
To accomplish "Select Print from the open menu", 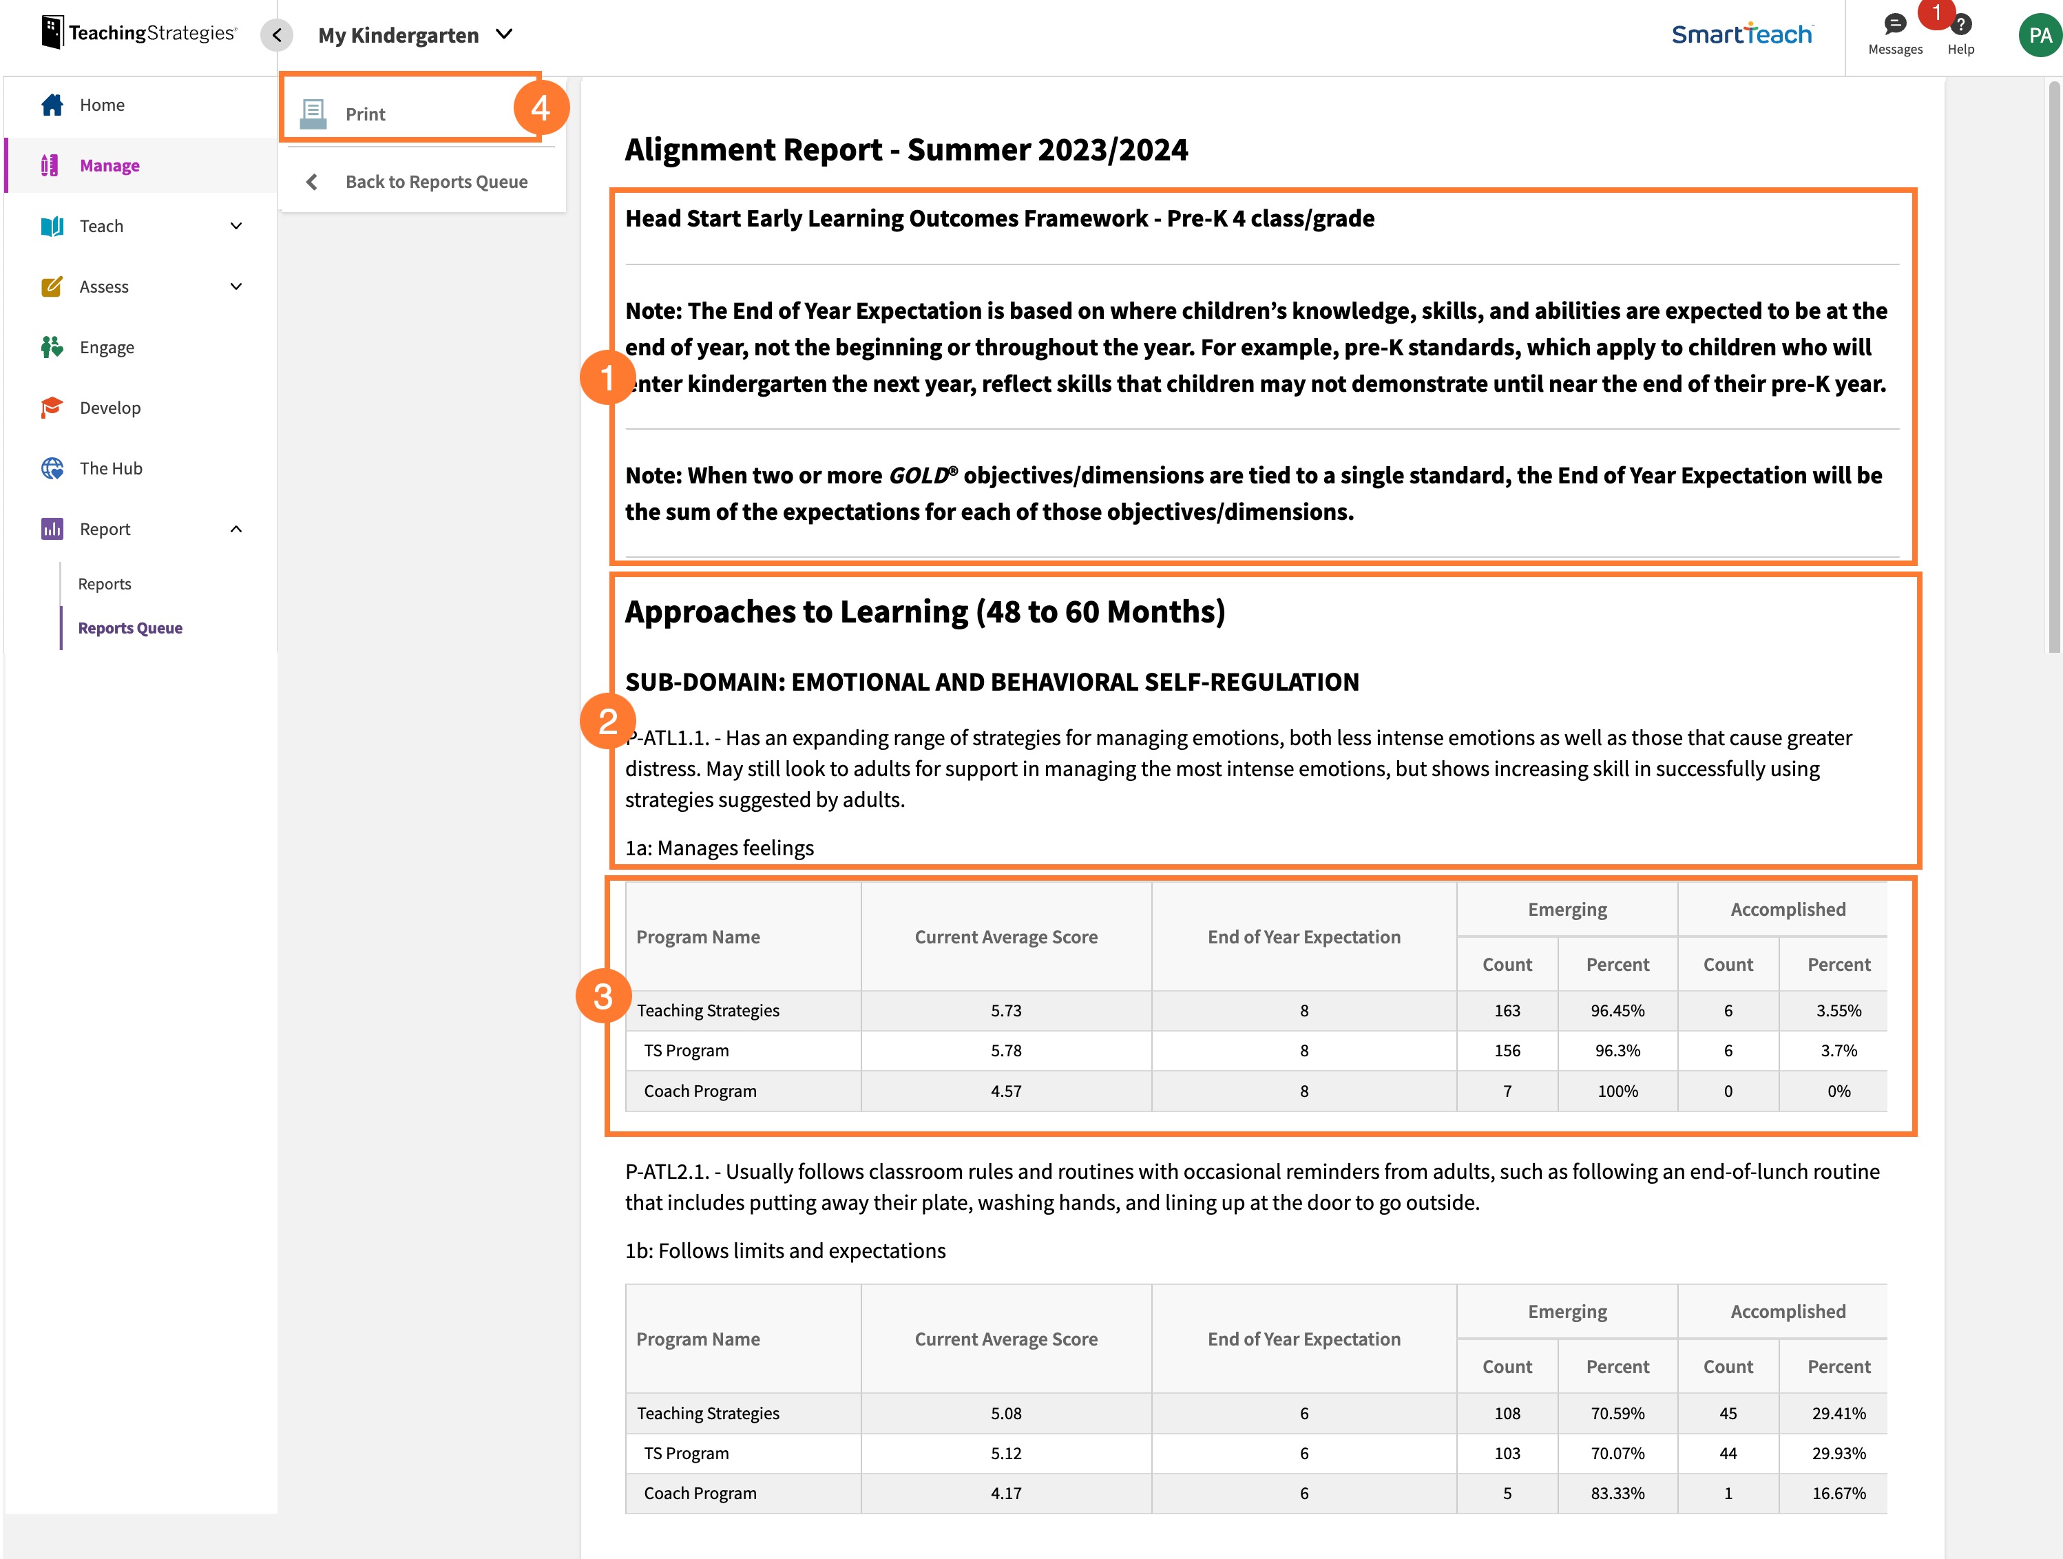I will [x=365, y=113].
